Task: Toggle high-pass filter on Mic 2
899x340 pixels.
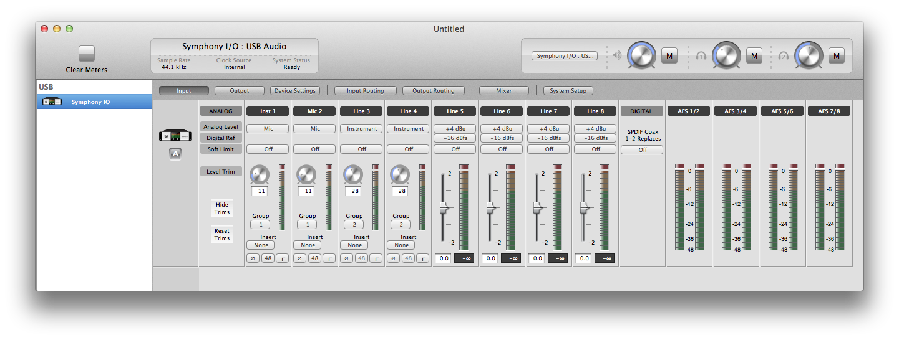Action: coord(329,258)
